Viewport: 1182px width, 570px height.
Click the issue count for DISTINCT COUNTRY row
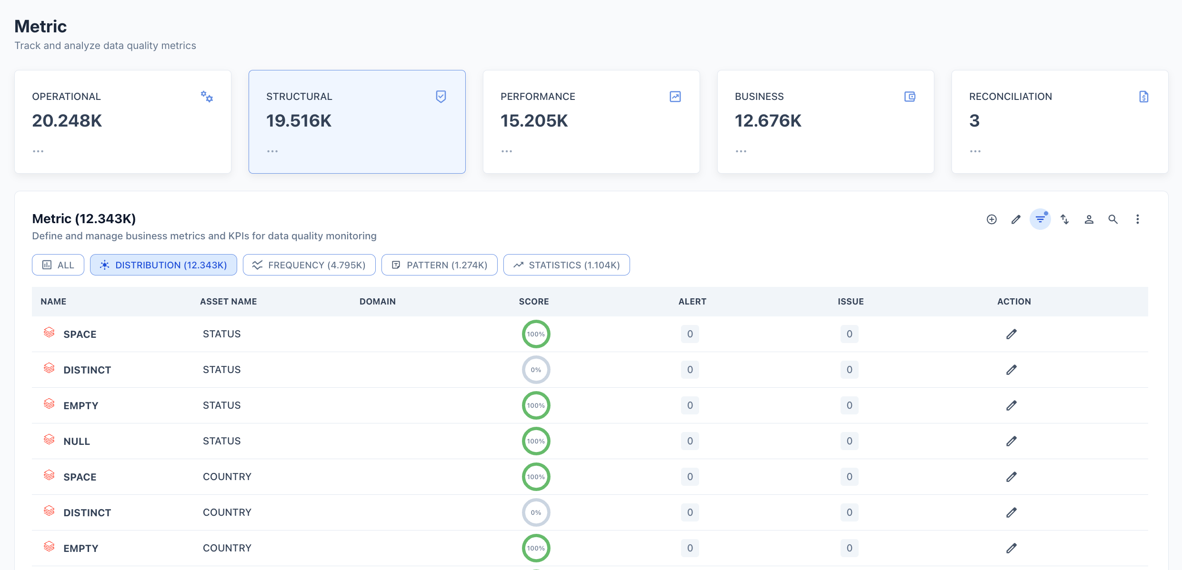coord(850,512)
